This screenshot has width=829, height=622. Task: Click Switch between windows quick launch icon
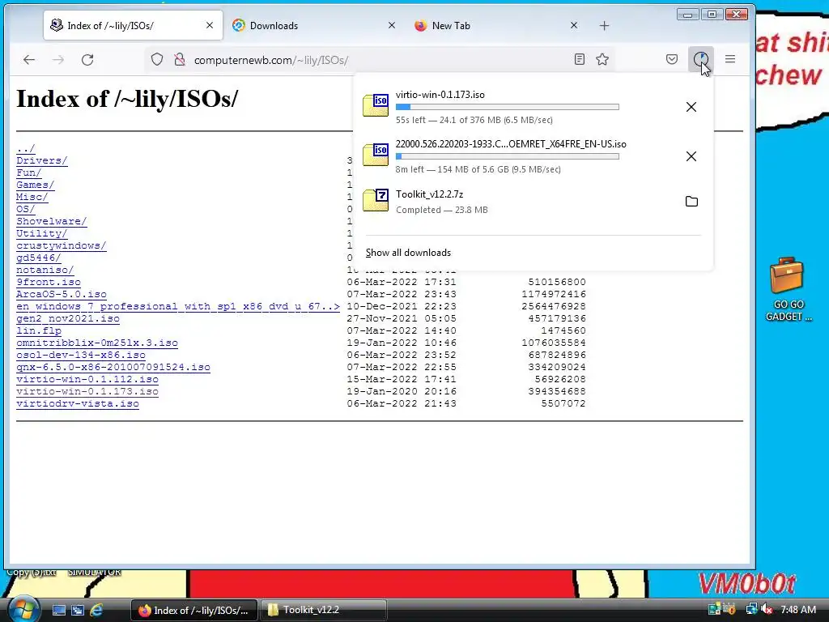77,611
